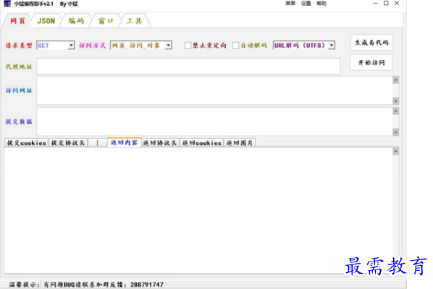Expand the 请求类型 GET dropdown
Image resolution: width=433 pixels, height=289 pixels.
[x=71, y=46]
